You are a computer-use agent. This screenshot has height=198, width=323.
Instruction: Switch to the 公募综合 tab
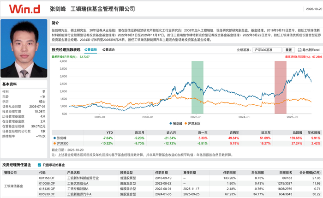click(x=108, y=50)
